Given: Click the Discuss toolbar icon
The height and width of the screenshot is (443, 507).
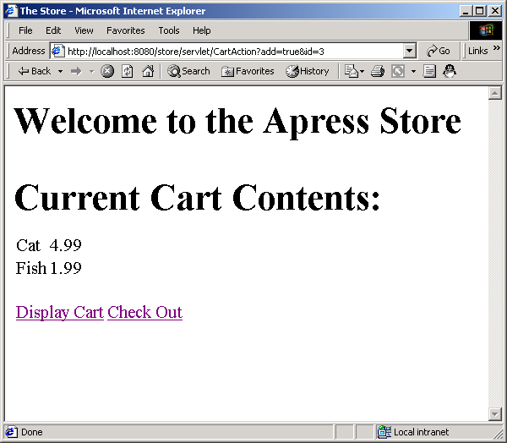Looking at the screenshot, I should pos(429,71).
